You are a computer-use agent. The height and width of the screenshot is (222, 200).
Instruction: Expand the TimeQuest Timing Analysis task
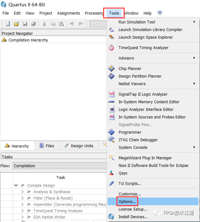coord(22,211)
